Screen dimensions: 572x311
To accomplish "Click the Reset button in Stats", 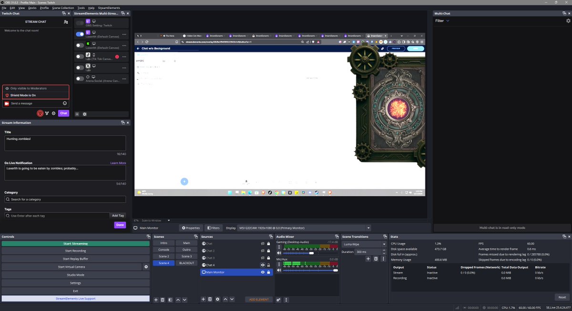I will [x=562, y=297].
